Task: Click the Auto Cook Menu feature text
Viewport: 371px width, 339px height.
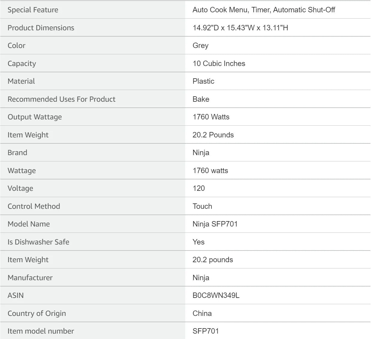Action: [x=220, y=10]
